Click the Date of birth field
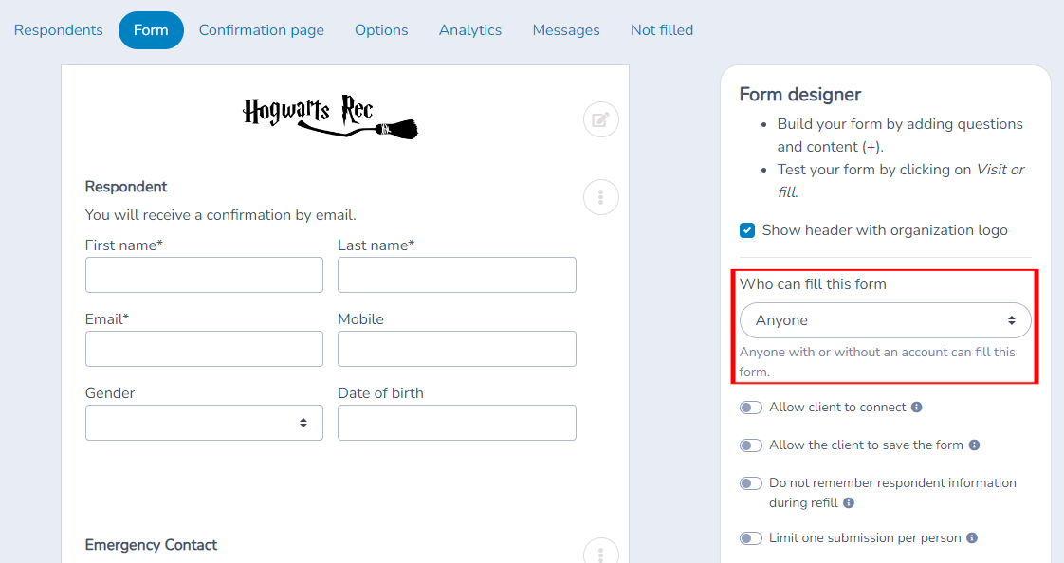 click(457, 423)
